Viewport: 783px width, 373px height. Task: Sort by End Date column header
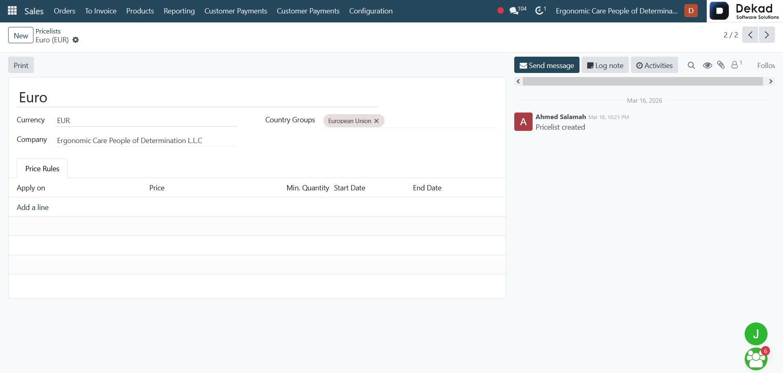(x=427, y=188)
